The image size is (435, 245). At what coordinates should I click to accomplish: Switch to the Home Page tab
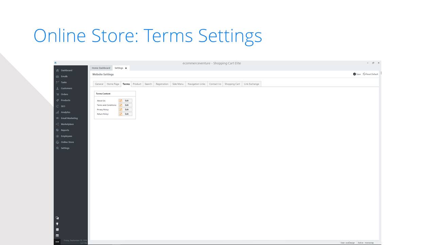coord(113,84)
